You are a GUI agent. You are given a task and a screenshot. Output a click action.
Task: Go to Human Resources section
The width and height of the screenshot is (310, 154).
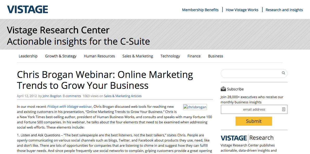click(x=99, y=56)
